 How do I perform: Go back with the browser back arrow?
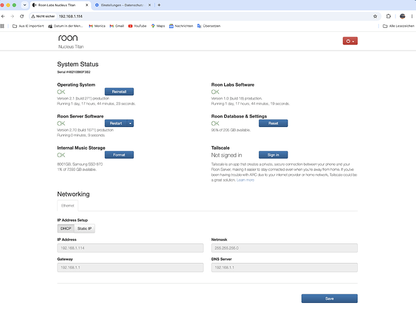[x=3, y=16]
